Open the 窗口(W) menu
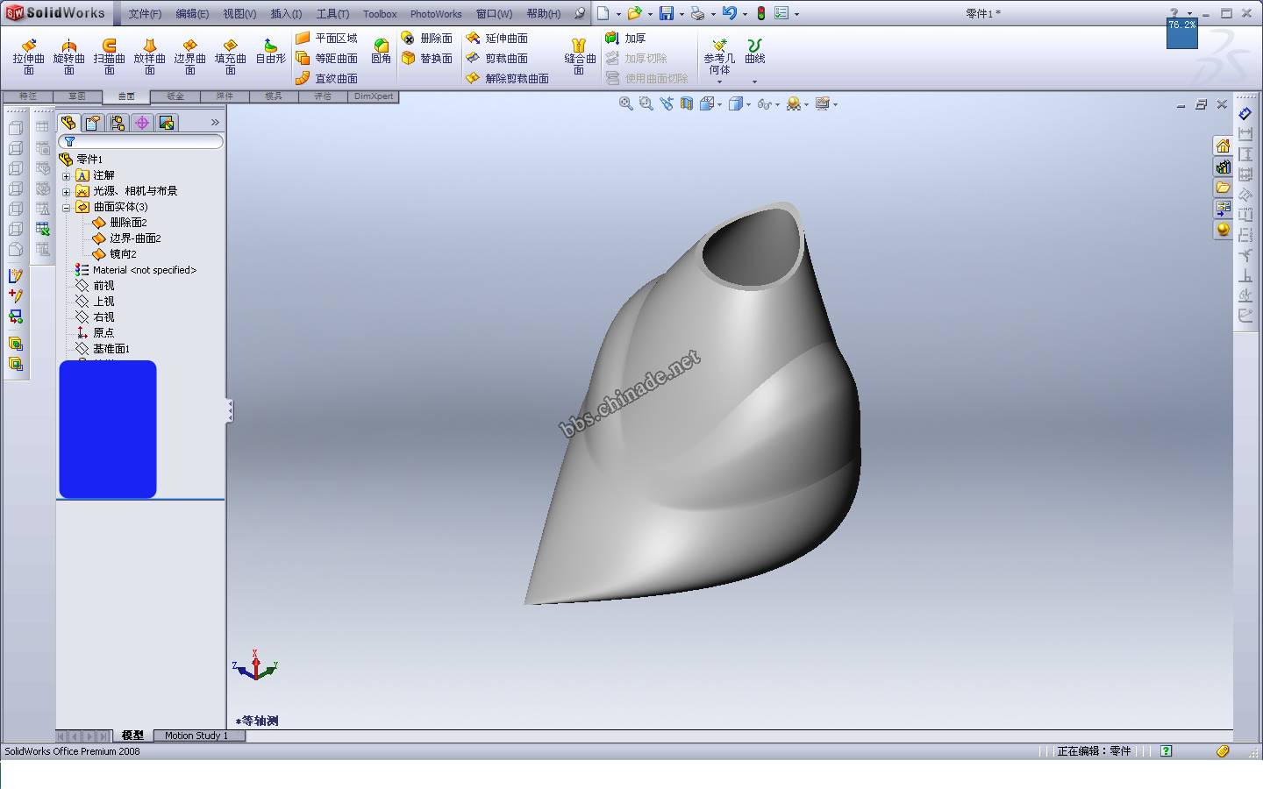 494,14
